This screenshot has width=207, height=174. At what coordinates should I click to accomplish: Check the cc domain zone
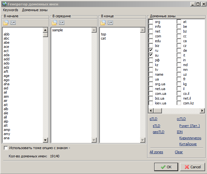(179, 36)
